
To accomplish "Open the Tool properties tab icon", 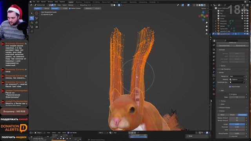I will (214, 45).
